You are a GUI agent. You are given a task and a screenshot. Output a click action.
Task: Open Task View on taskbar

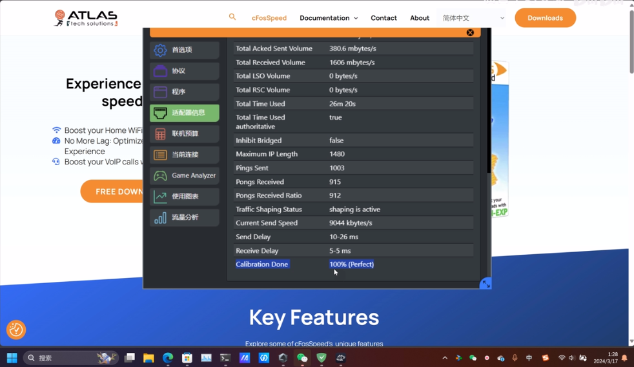(130, 358)
